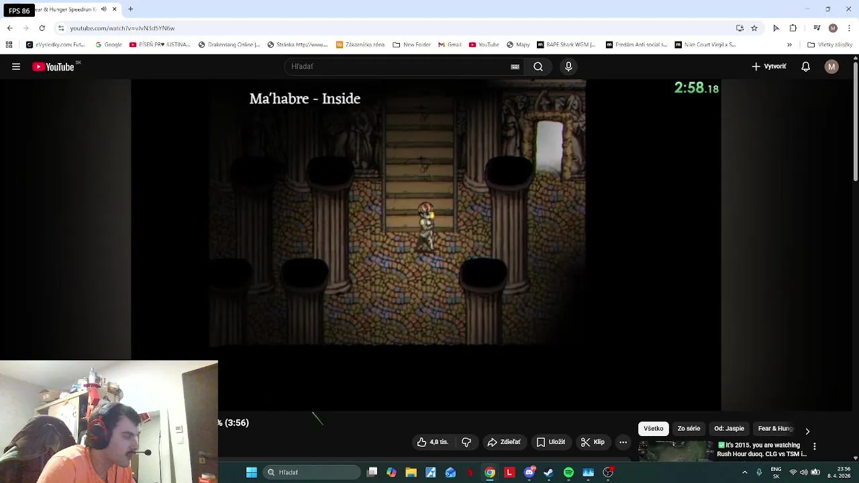Show hidden tray icons with the chevron
859x483 pixels.
pyautogui.click(x=744, y=472)
